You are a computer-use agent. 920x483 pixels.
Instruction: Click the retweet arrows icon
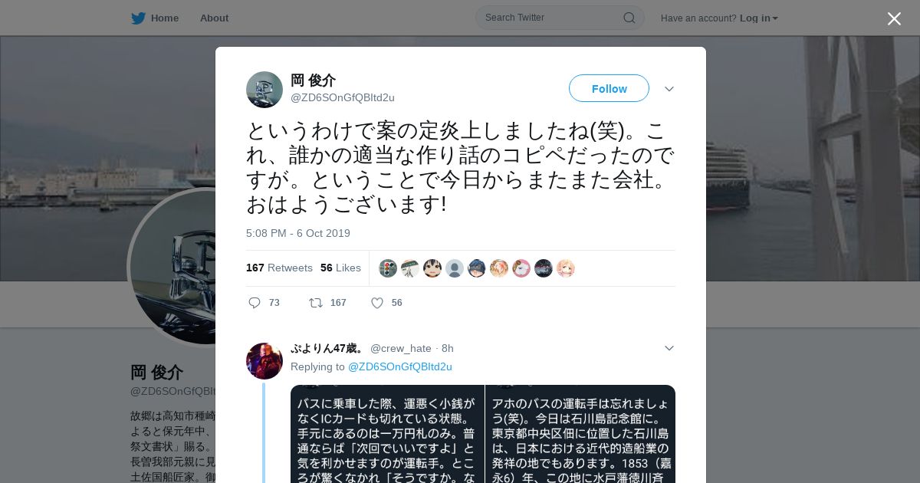pyautogui.click(x=315, y=303)
